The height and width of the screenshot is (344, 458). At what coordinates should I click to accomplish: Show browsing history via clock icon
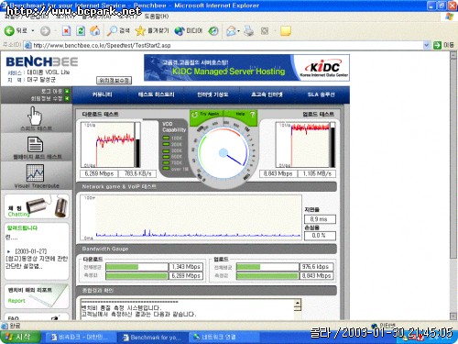click(213, 30)
